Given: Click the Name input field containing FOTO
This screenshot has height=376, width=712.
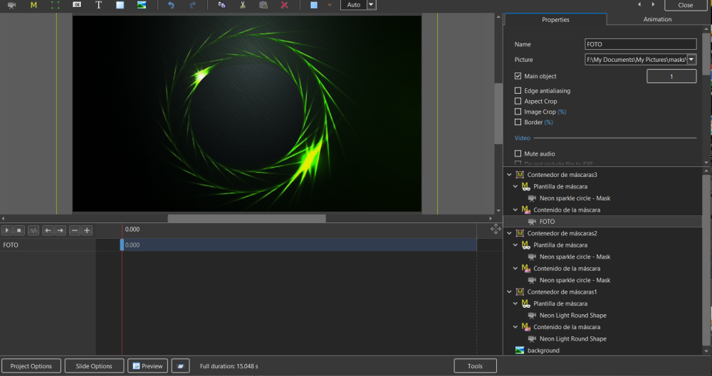Looking at the screenshot, I should [640, 44].
